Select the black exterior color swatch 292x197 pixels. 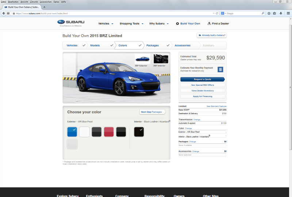pyautogui.click(x=121, y=132)
